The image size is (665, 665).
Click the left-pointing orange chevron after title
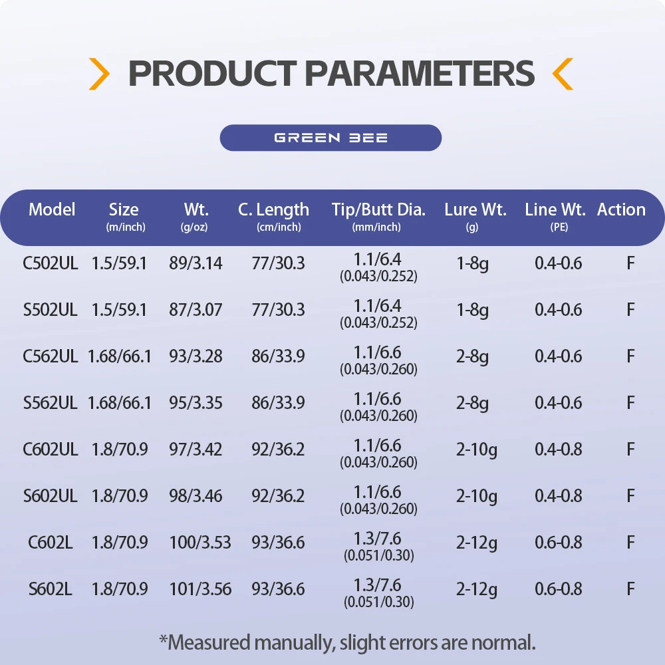(x=563, y=74)
